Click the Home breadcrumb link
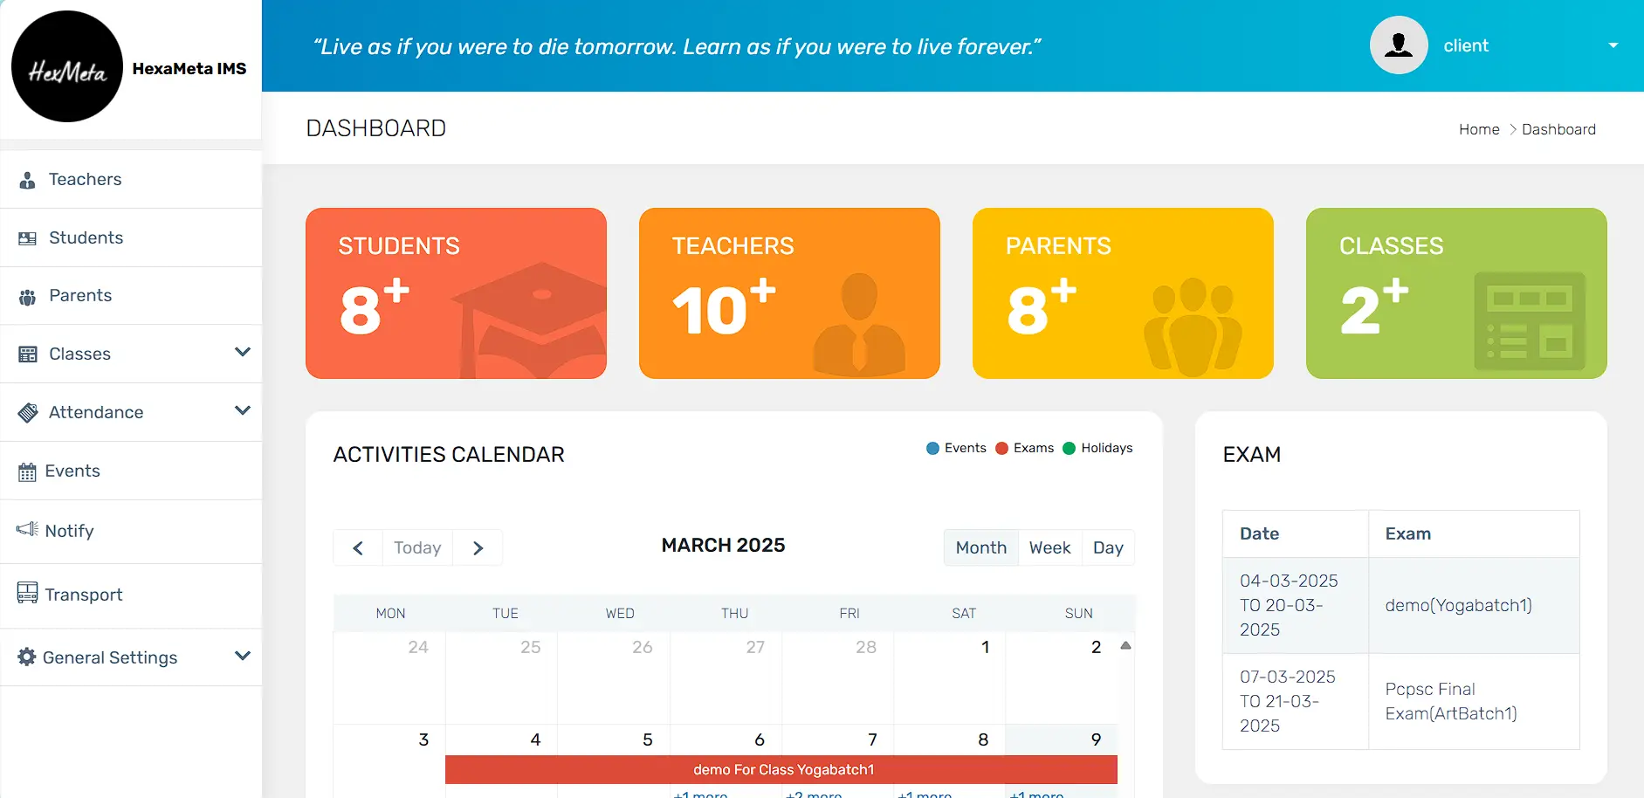The width and height of the screenshot is (1644, 798). tap(1478, 129)
